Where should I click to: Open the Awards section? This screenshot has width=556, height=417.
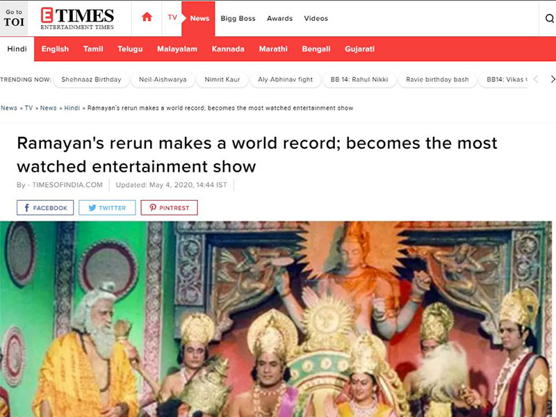(x=279, y=19)
